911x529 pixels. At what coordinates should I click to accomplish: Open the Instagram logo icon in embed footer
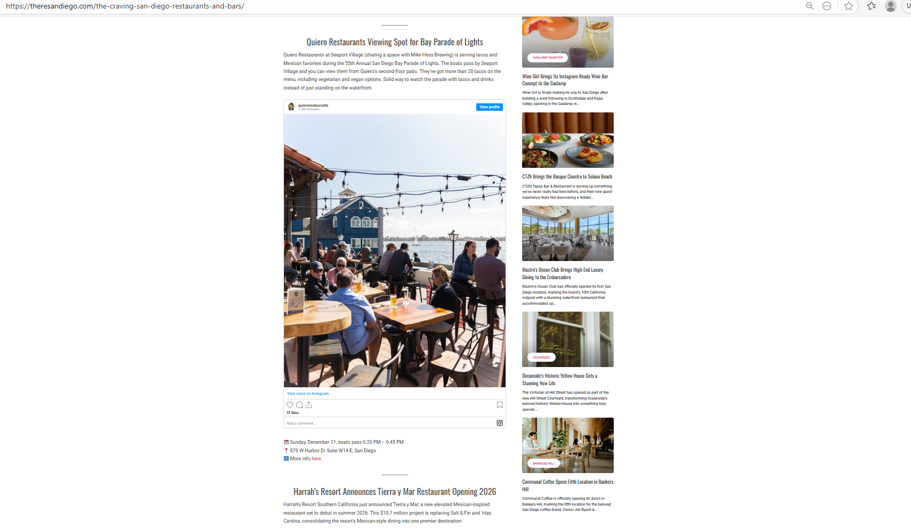pyautogui.click(x=500, y=423)
